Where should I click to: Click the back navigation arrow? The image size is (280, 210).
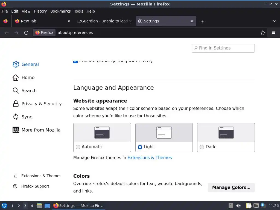[7, 33]
